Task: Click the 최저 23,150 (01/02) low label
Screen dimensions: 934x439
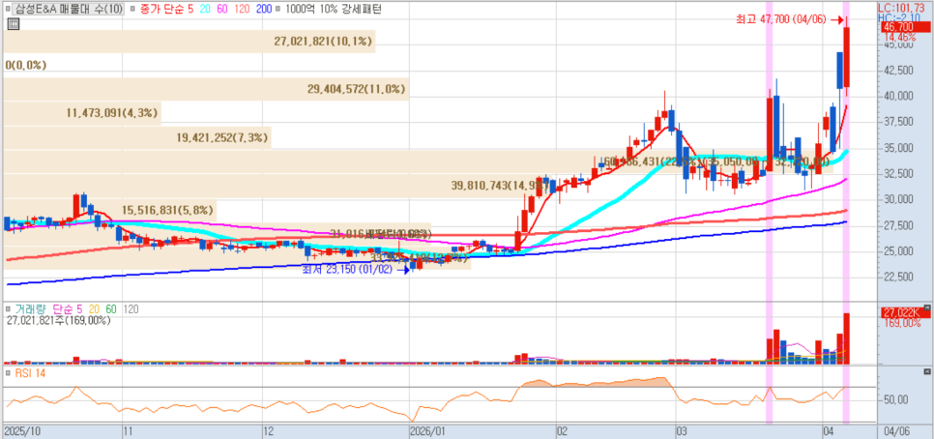Action: (348, 270)
